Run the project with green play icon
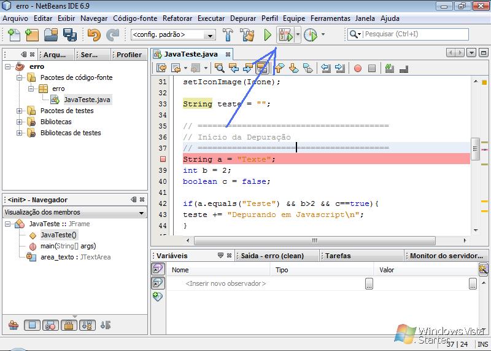 268,34
